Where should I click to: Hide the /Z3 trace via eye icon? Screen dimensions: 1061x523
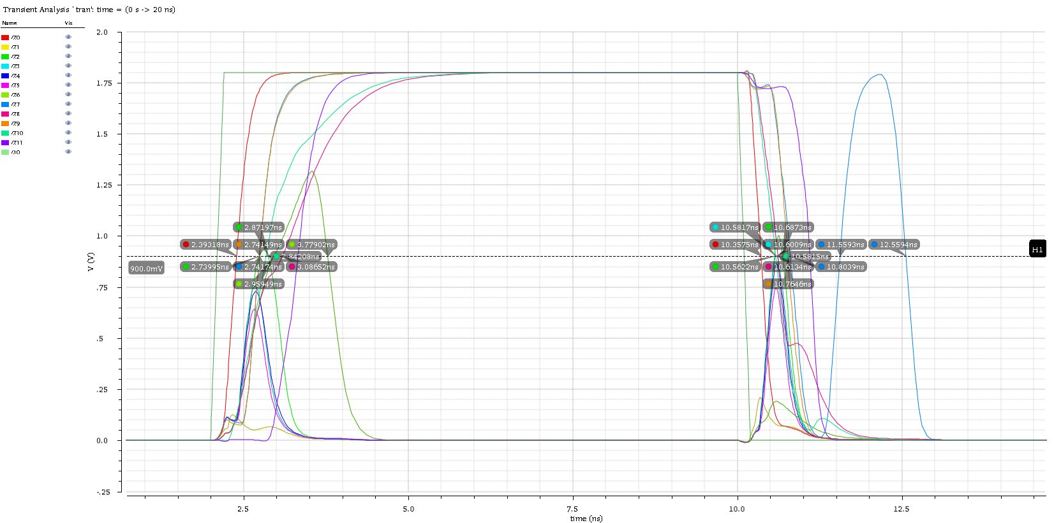coord(68,66)
